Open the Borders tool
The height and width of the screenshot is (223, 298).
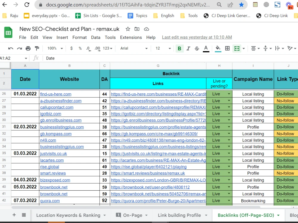[x=227, y=48]
